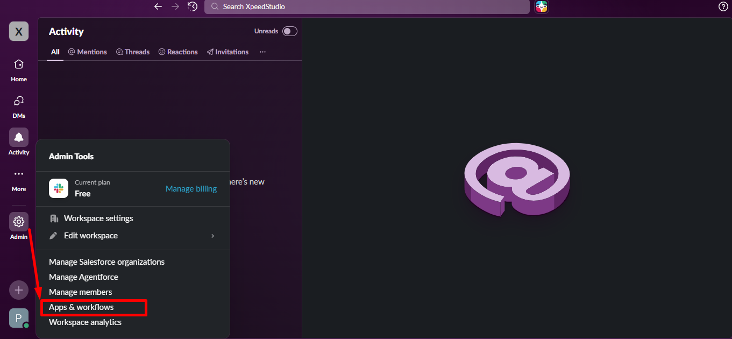Switch to the Mentions tab
Viewport: 732px width, 339px height.
pos(87,52)
